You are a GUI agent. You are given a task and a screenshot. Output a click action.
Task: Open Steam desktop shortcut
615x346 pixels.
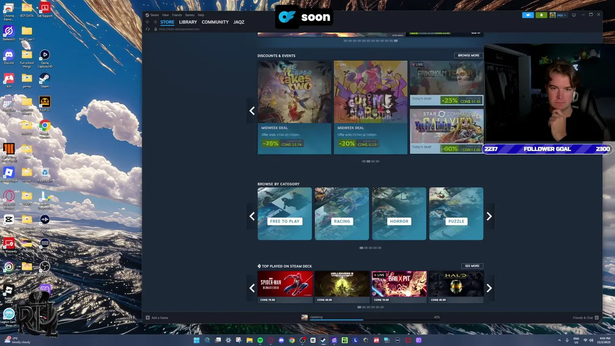[45, 80]
